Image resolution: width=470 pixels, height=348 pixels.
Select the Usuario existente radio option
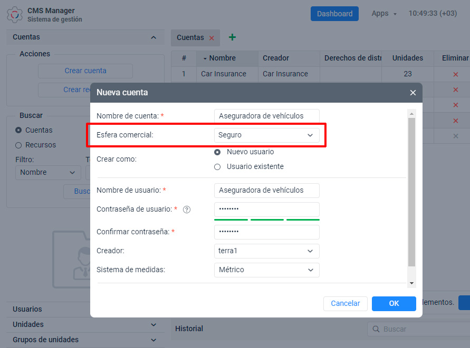point(217,167)
